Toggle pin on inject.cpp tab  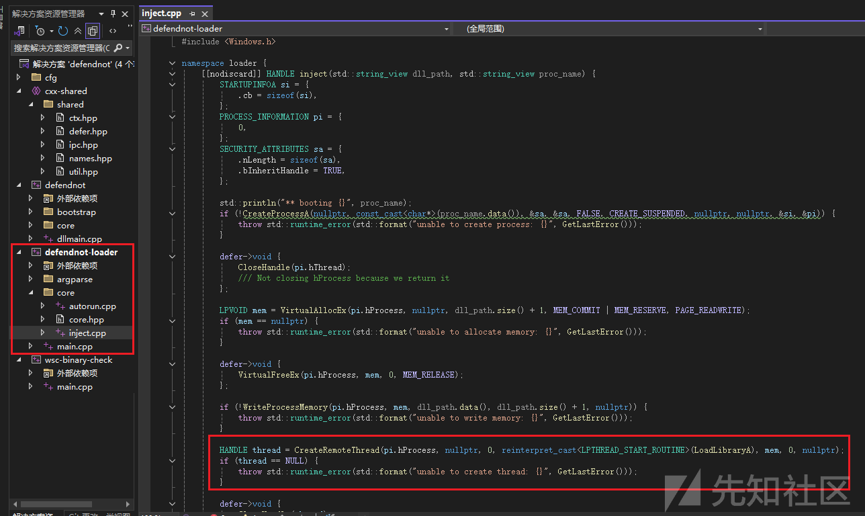[x=192, y=13]
